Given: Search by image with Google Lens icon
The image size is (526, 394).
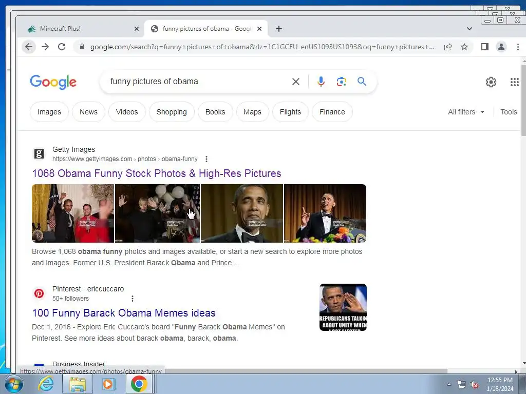Looking at the screenshot, I should 341,82.
